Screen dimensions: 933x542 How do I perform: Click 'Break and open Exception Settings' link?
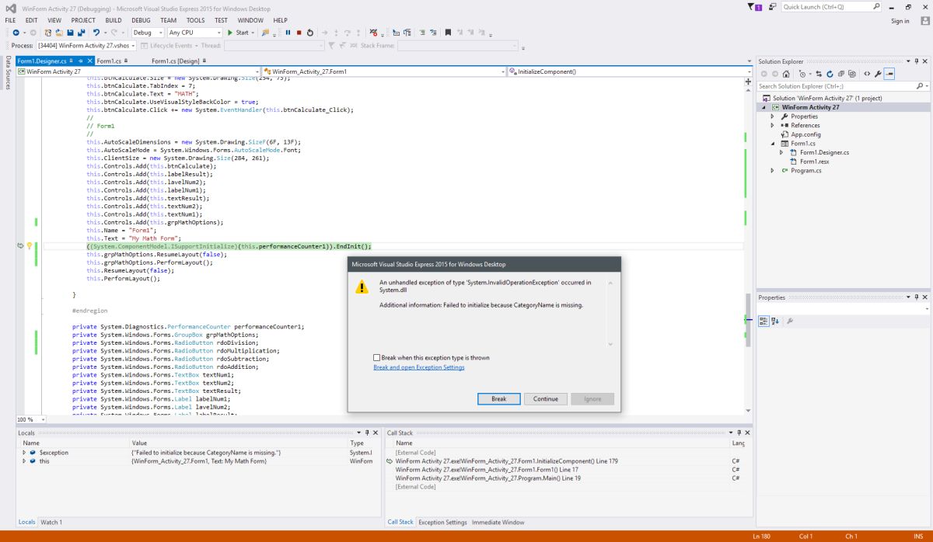419,367
